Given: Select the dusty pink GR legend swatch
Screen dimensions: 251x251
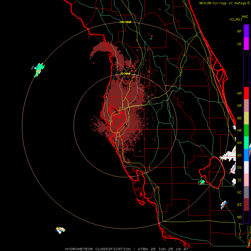Looking at the screenshot, I should 246,105.
